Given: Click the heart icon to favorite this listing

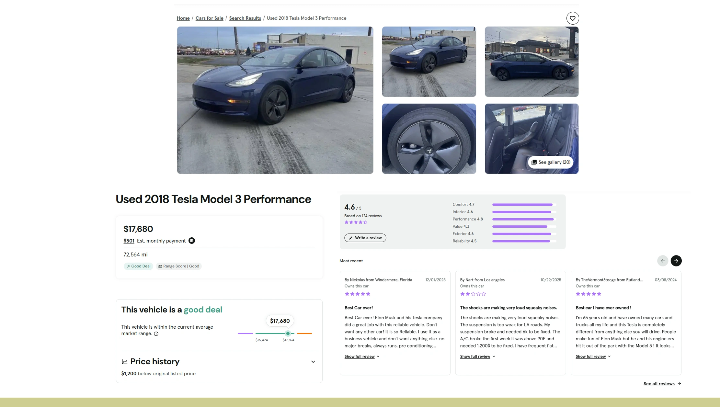Looking at the screenshot, I should (572, 18).
